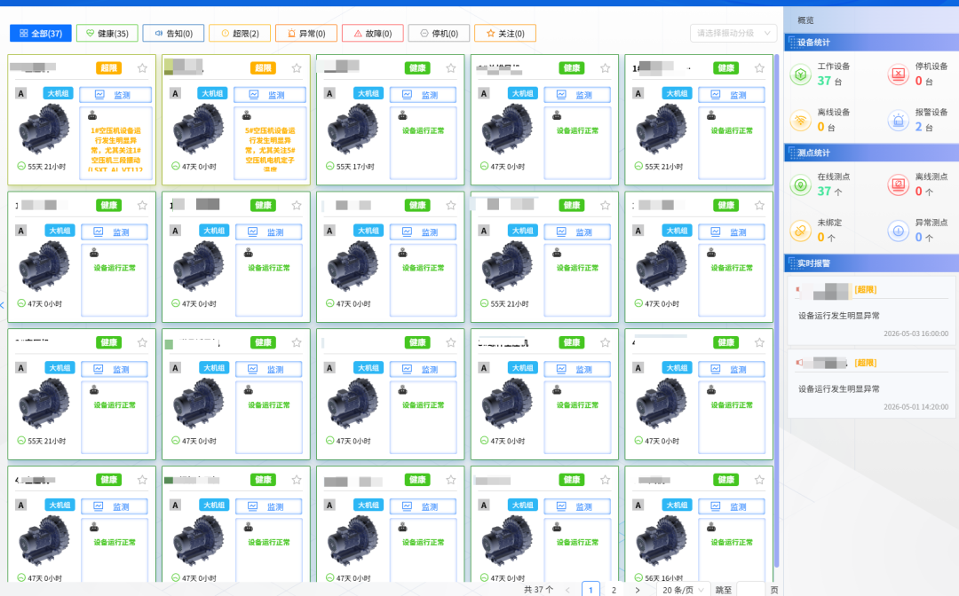959x596 pixels.
Task: Click the 5#空压机 abnormal diagnosis text
Action: [x=270, y=150]
